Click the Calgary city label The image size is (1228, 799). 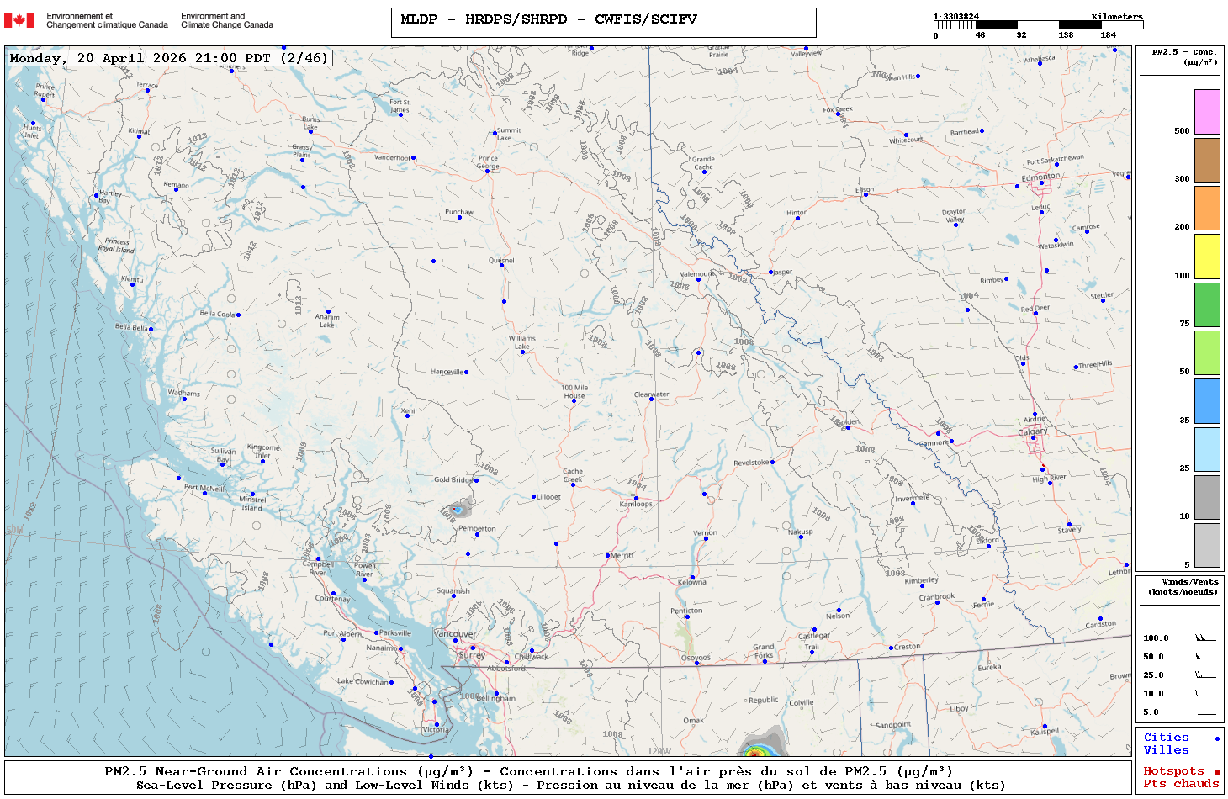point(1033,431)
